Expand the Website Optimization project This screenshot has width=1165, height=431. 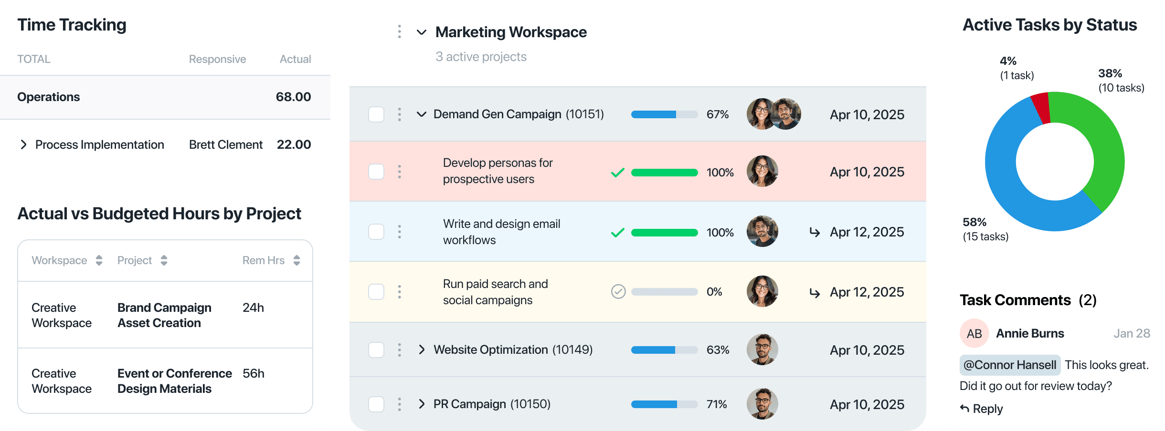pos(421,350)
